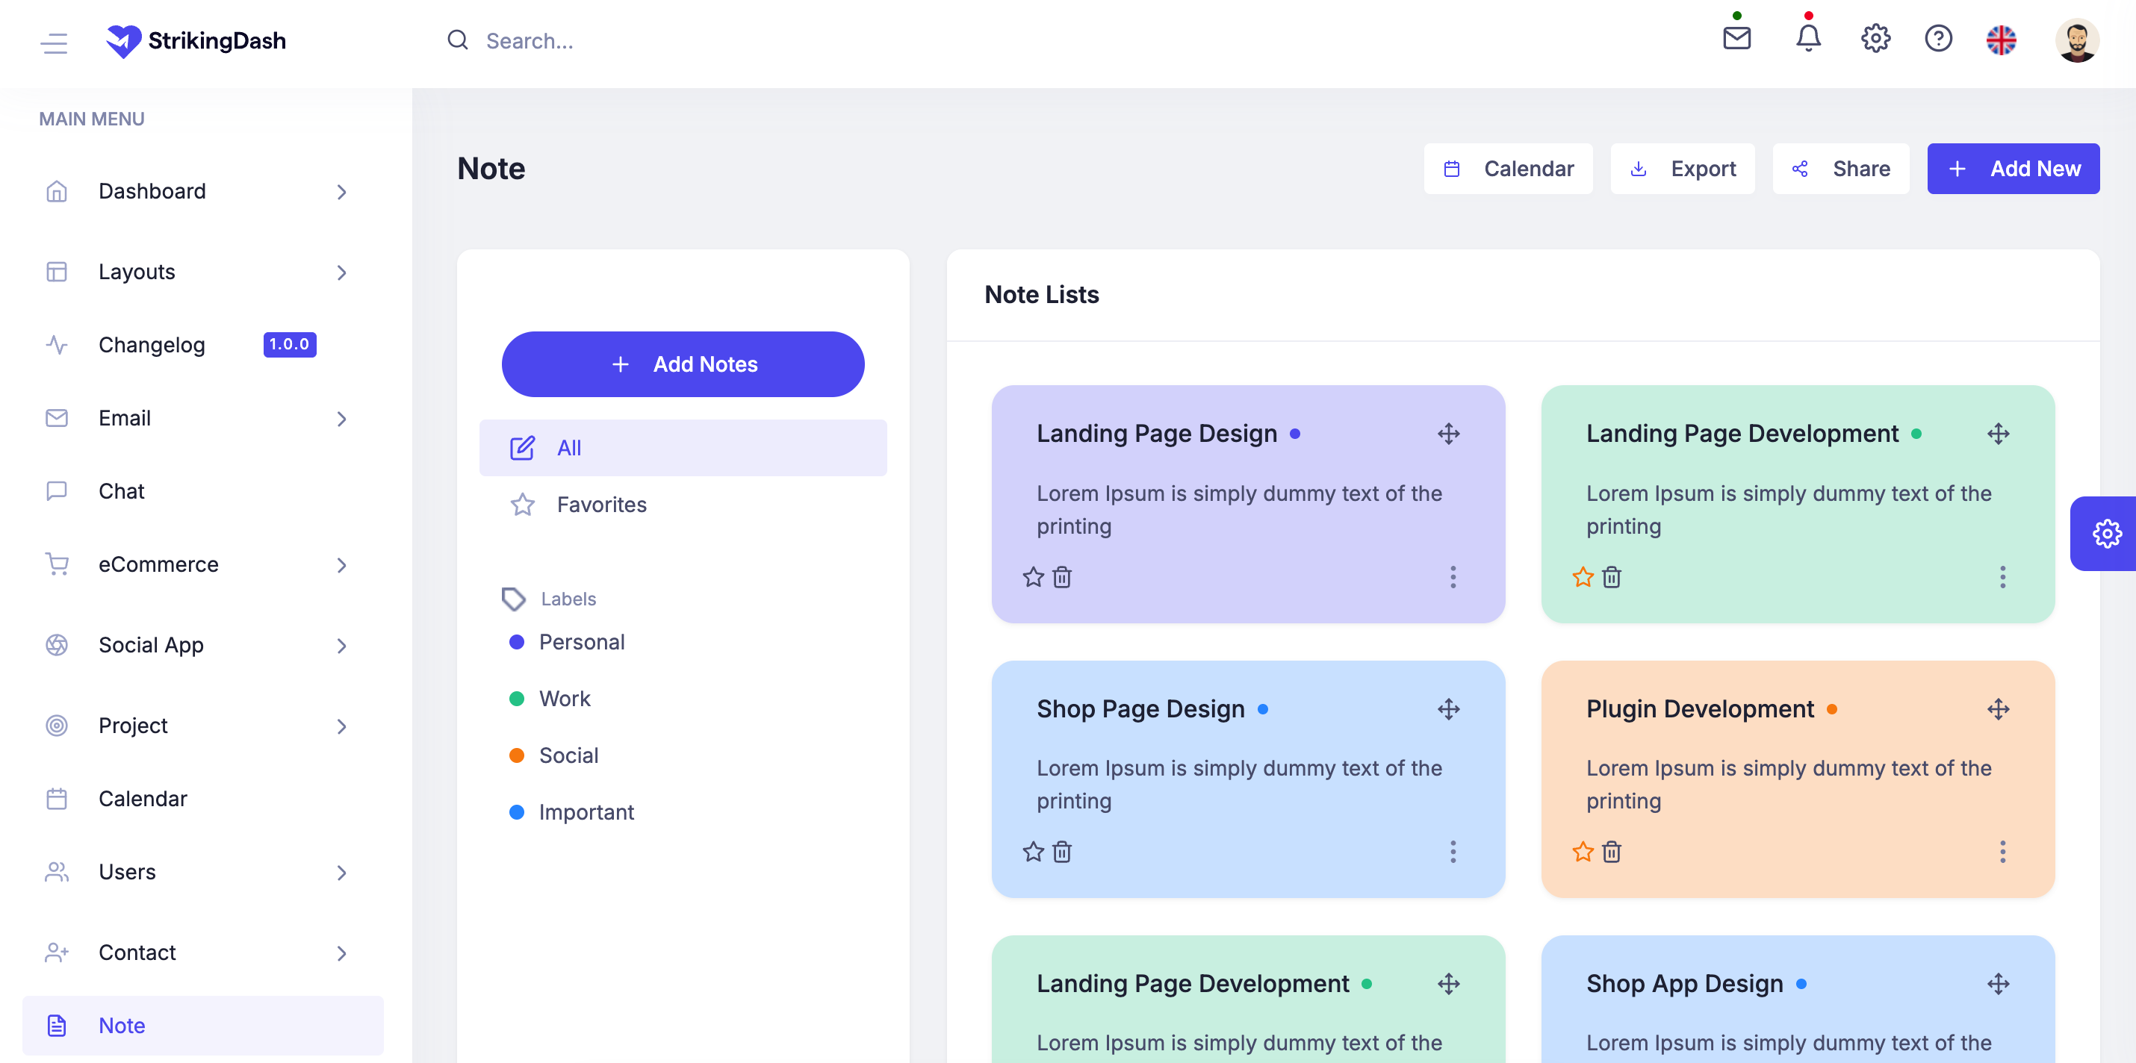Screen dimensions: 2136x1063
Task: Click the help question mark icon
Action: click(1939, 39)
